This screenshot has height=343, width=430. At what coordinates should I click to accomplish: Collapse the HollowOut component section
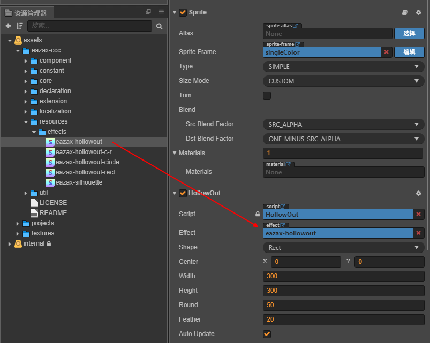(x=175, y=193)
